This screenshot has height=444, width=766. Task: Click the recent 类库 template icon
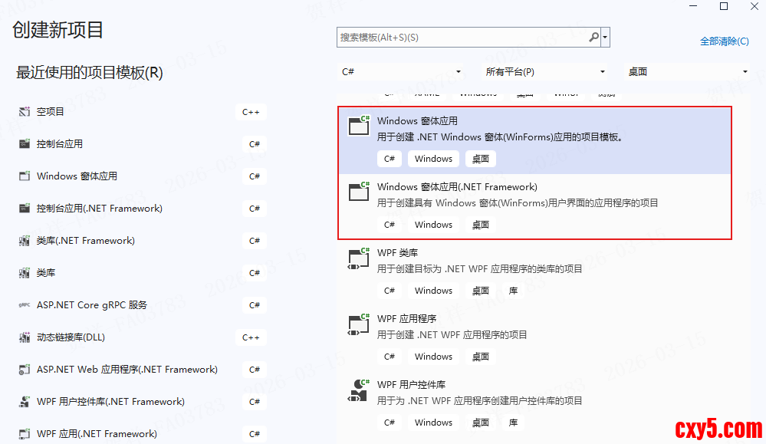pos(25,273)
